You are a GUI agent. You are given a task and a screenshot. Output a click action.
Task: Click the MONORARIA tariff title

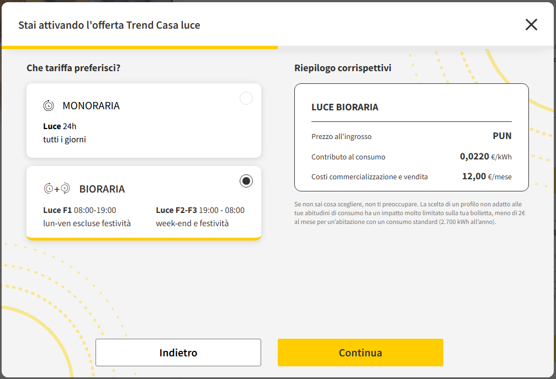pyautogui.click(x=91, y=106)
